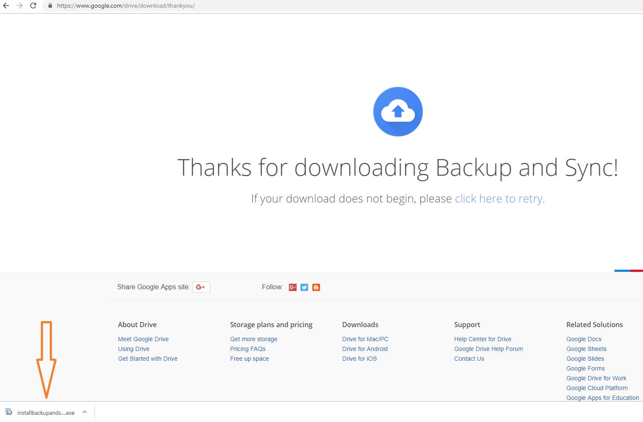Open Google Drive for Work link

(596, 378)
